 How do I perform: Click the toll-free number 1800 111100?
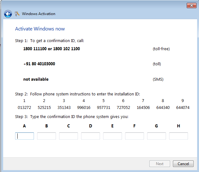[35, 49]
